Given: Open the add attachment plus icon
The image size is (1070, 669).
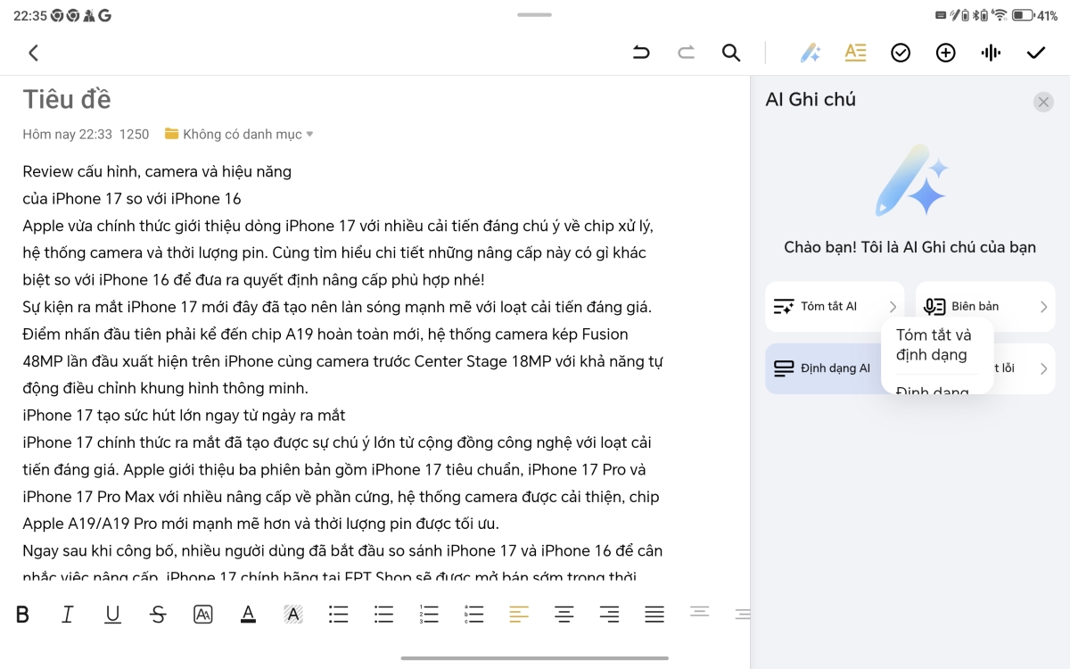Looking at the screenshot, I should click(945, 53).
